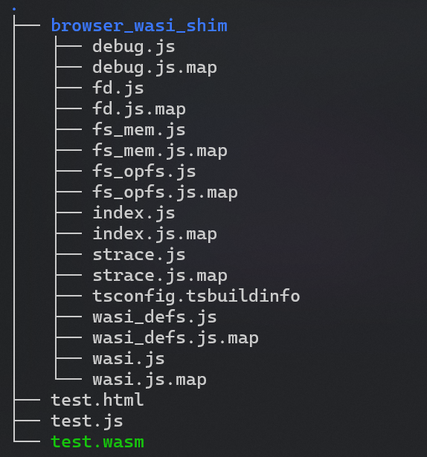
Task: Select the index.js.map entry
Action: [155, 234]
